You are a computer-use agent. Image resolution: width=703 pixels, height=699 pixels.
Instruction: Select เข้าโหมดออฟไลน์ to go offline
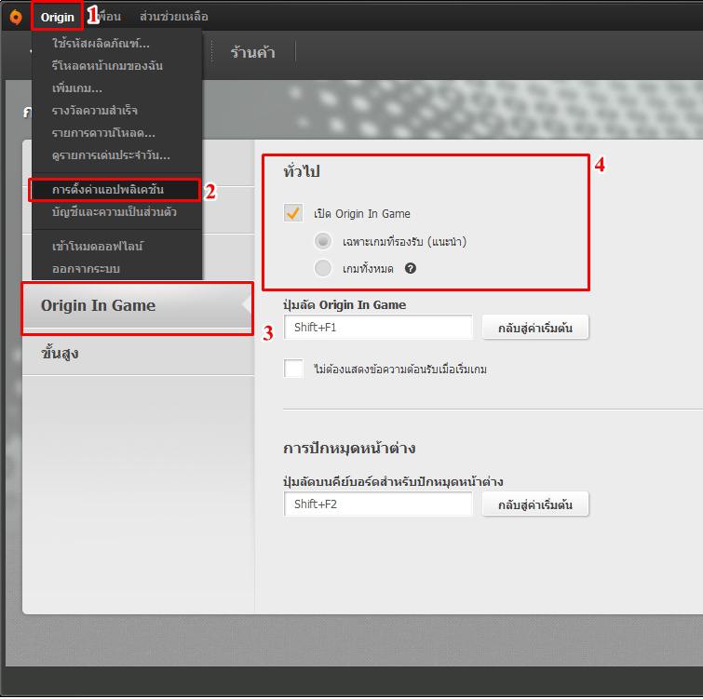point(116,246)
